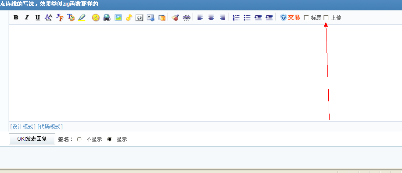Increase indent of text
This screenshot has height=173, width=402.
point(269,17)
